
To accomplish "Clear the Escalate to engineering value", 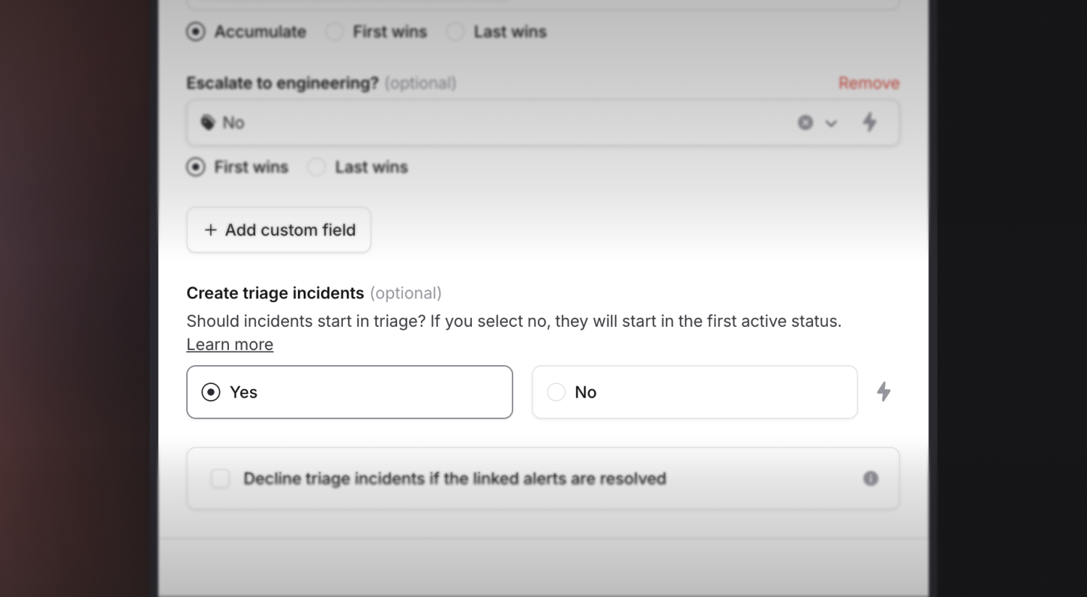I will click(x=805, y=123).
